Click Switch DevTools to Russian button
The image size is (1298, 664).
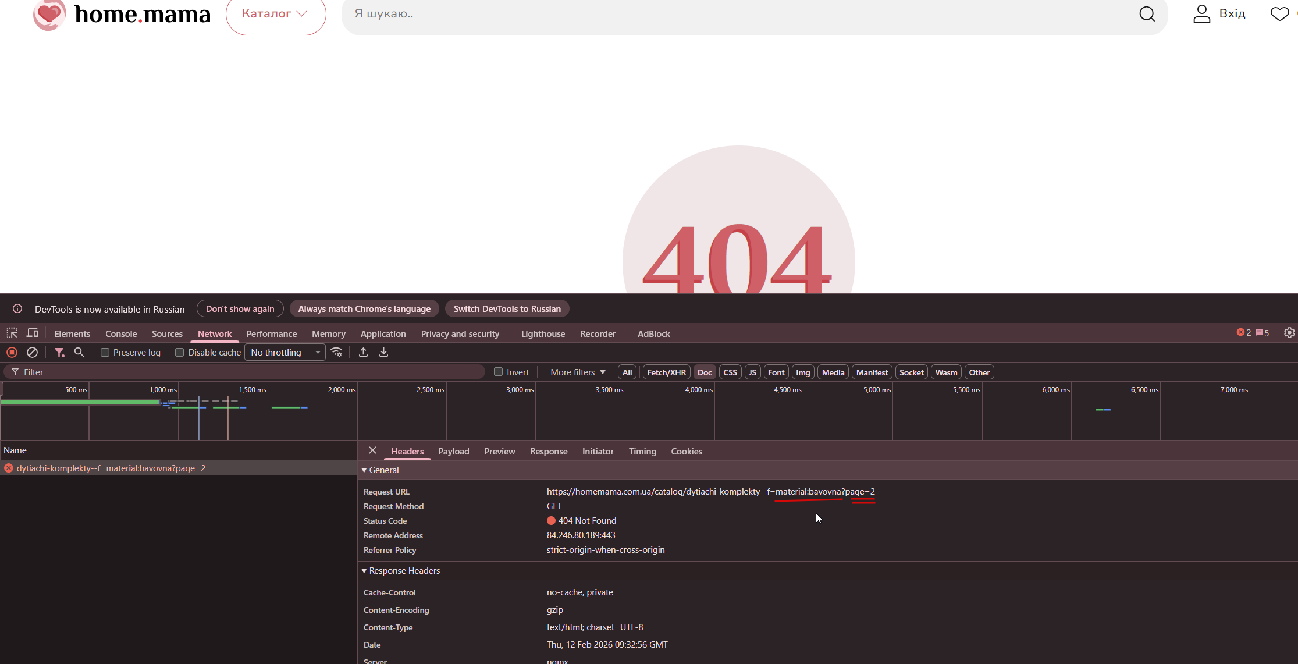point(507,308)
